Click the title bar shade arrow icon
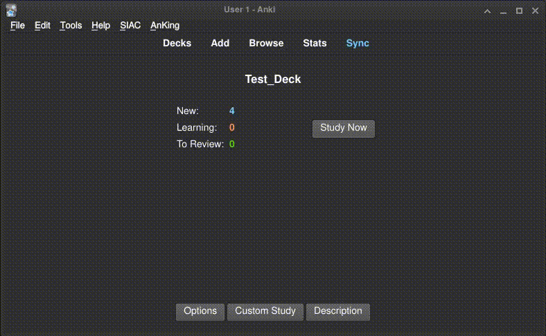 (488, 11)
